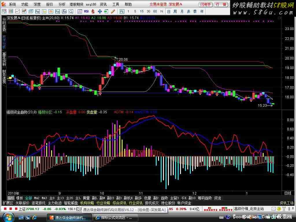296x222 pixels.
Task: Open the 扩展区 panel at bottom
Action: pos(8,203)
